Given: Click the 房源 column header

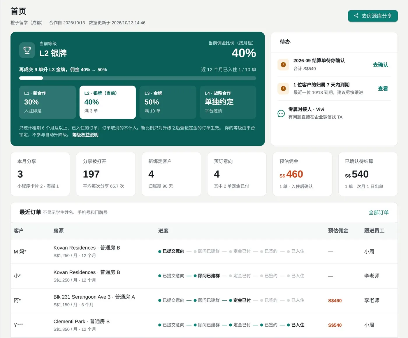Looking at the screenshot, I should (59, 231).
